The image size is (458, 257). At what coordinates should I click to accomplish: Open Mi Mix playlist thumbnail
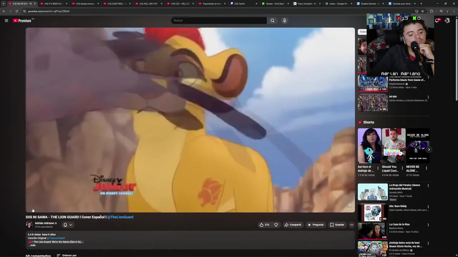tap(372, 103)
